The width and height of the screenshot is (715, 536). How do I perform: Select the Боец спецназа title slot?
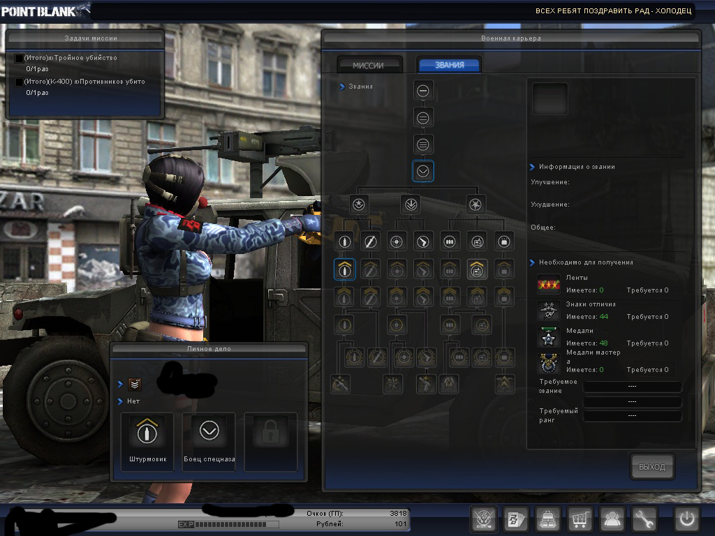pyautogui.click(x=209, y=441)
